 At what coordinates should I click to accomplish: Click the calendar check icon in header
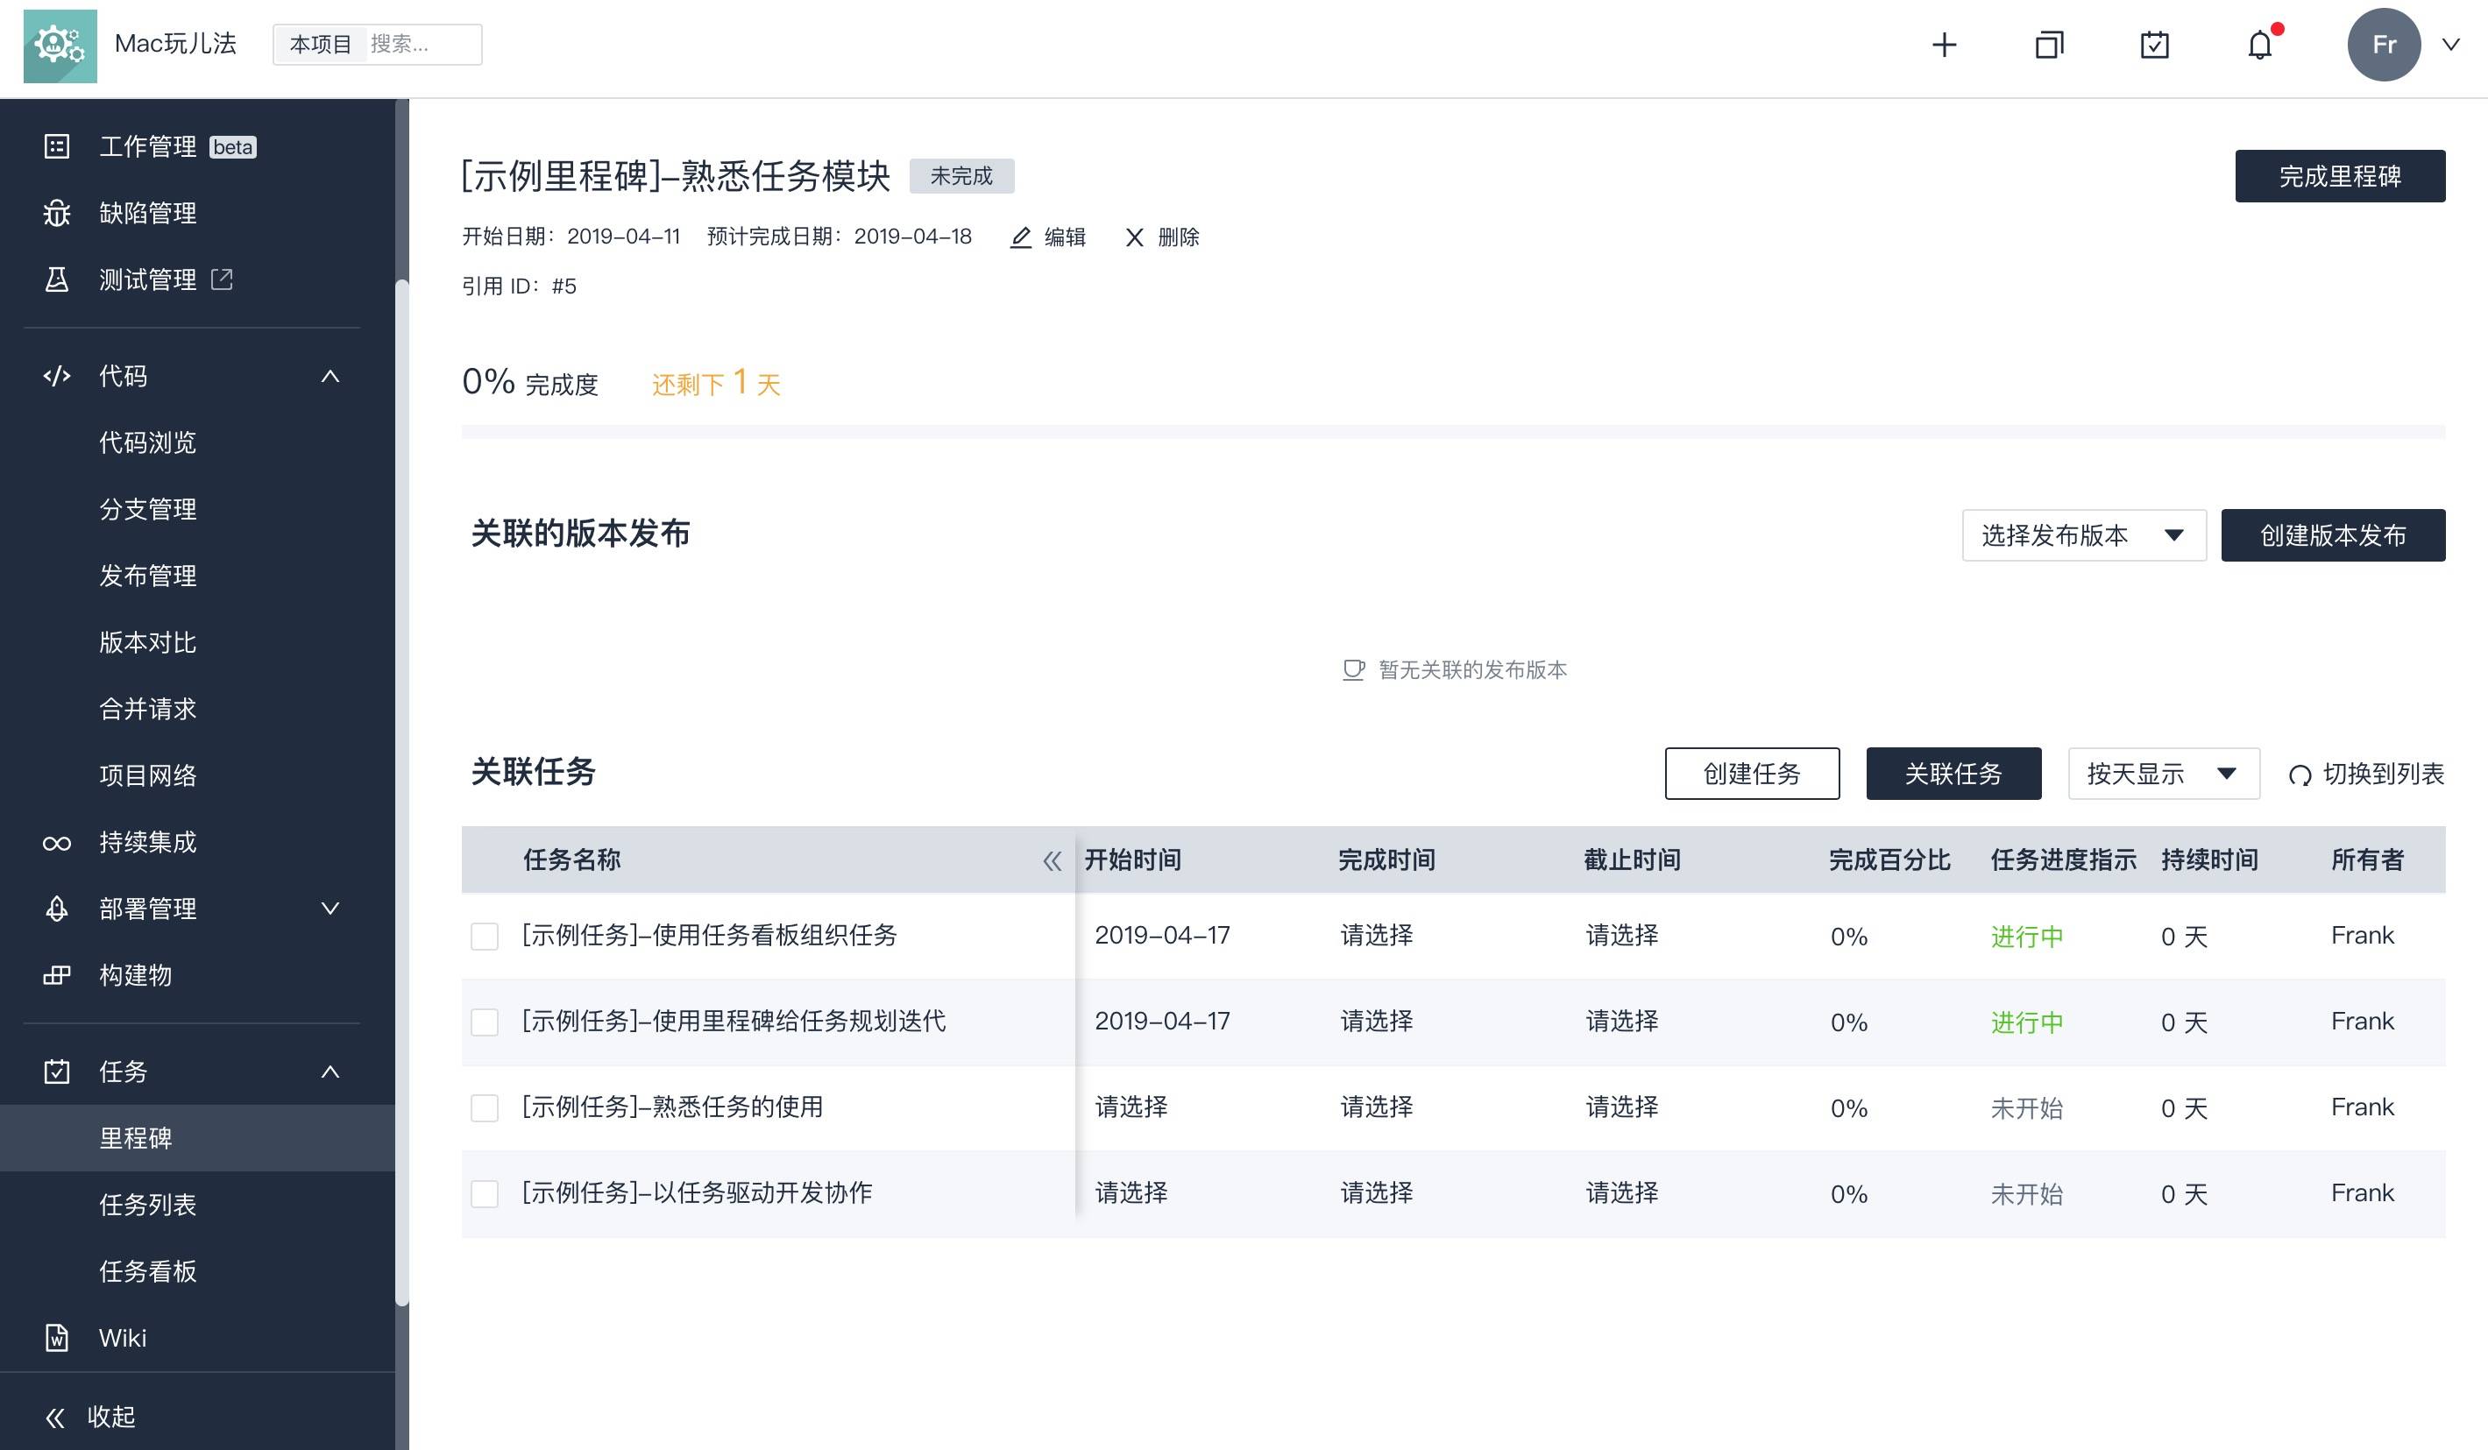pyautogui.click(x=2153, y=45)
